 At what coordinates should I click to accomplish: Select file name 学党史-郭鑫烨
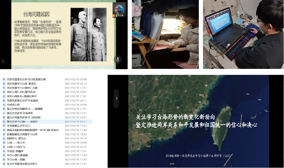[15, 151]
